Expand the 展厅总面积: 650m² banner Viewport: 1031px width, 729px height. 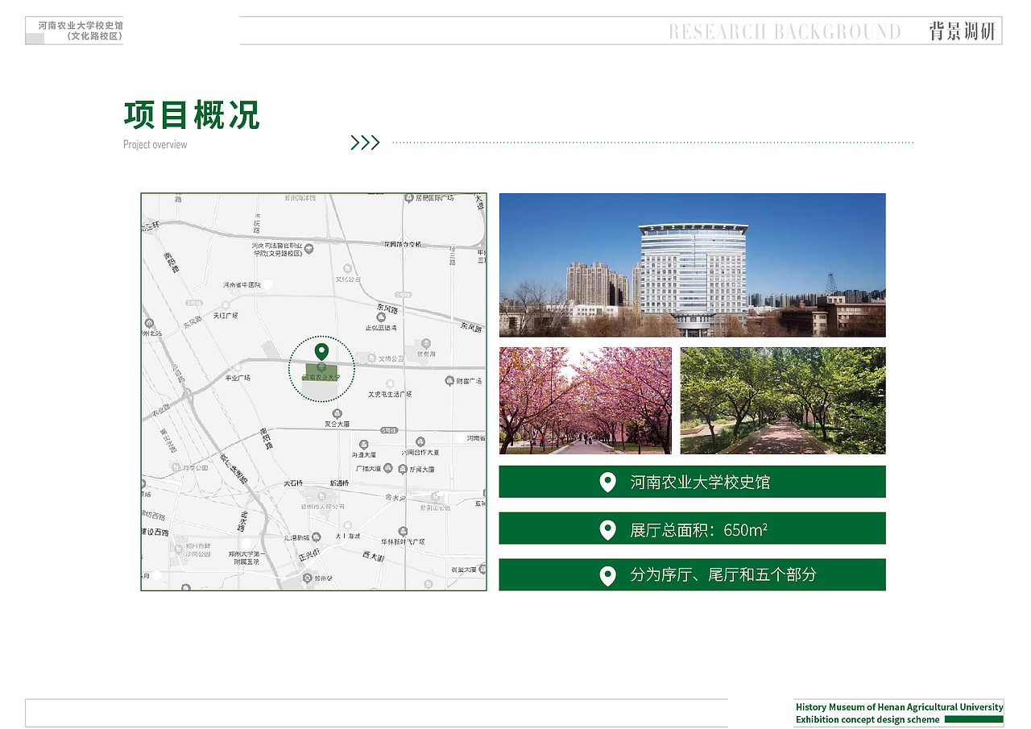point(693,528)
